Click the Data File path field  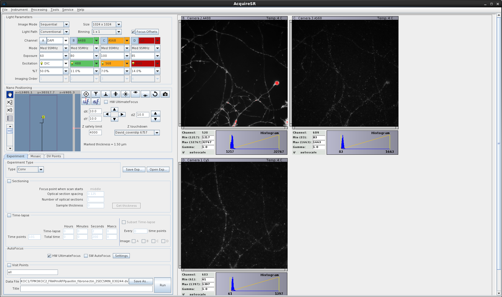[x=74, y=281]
